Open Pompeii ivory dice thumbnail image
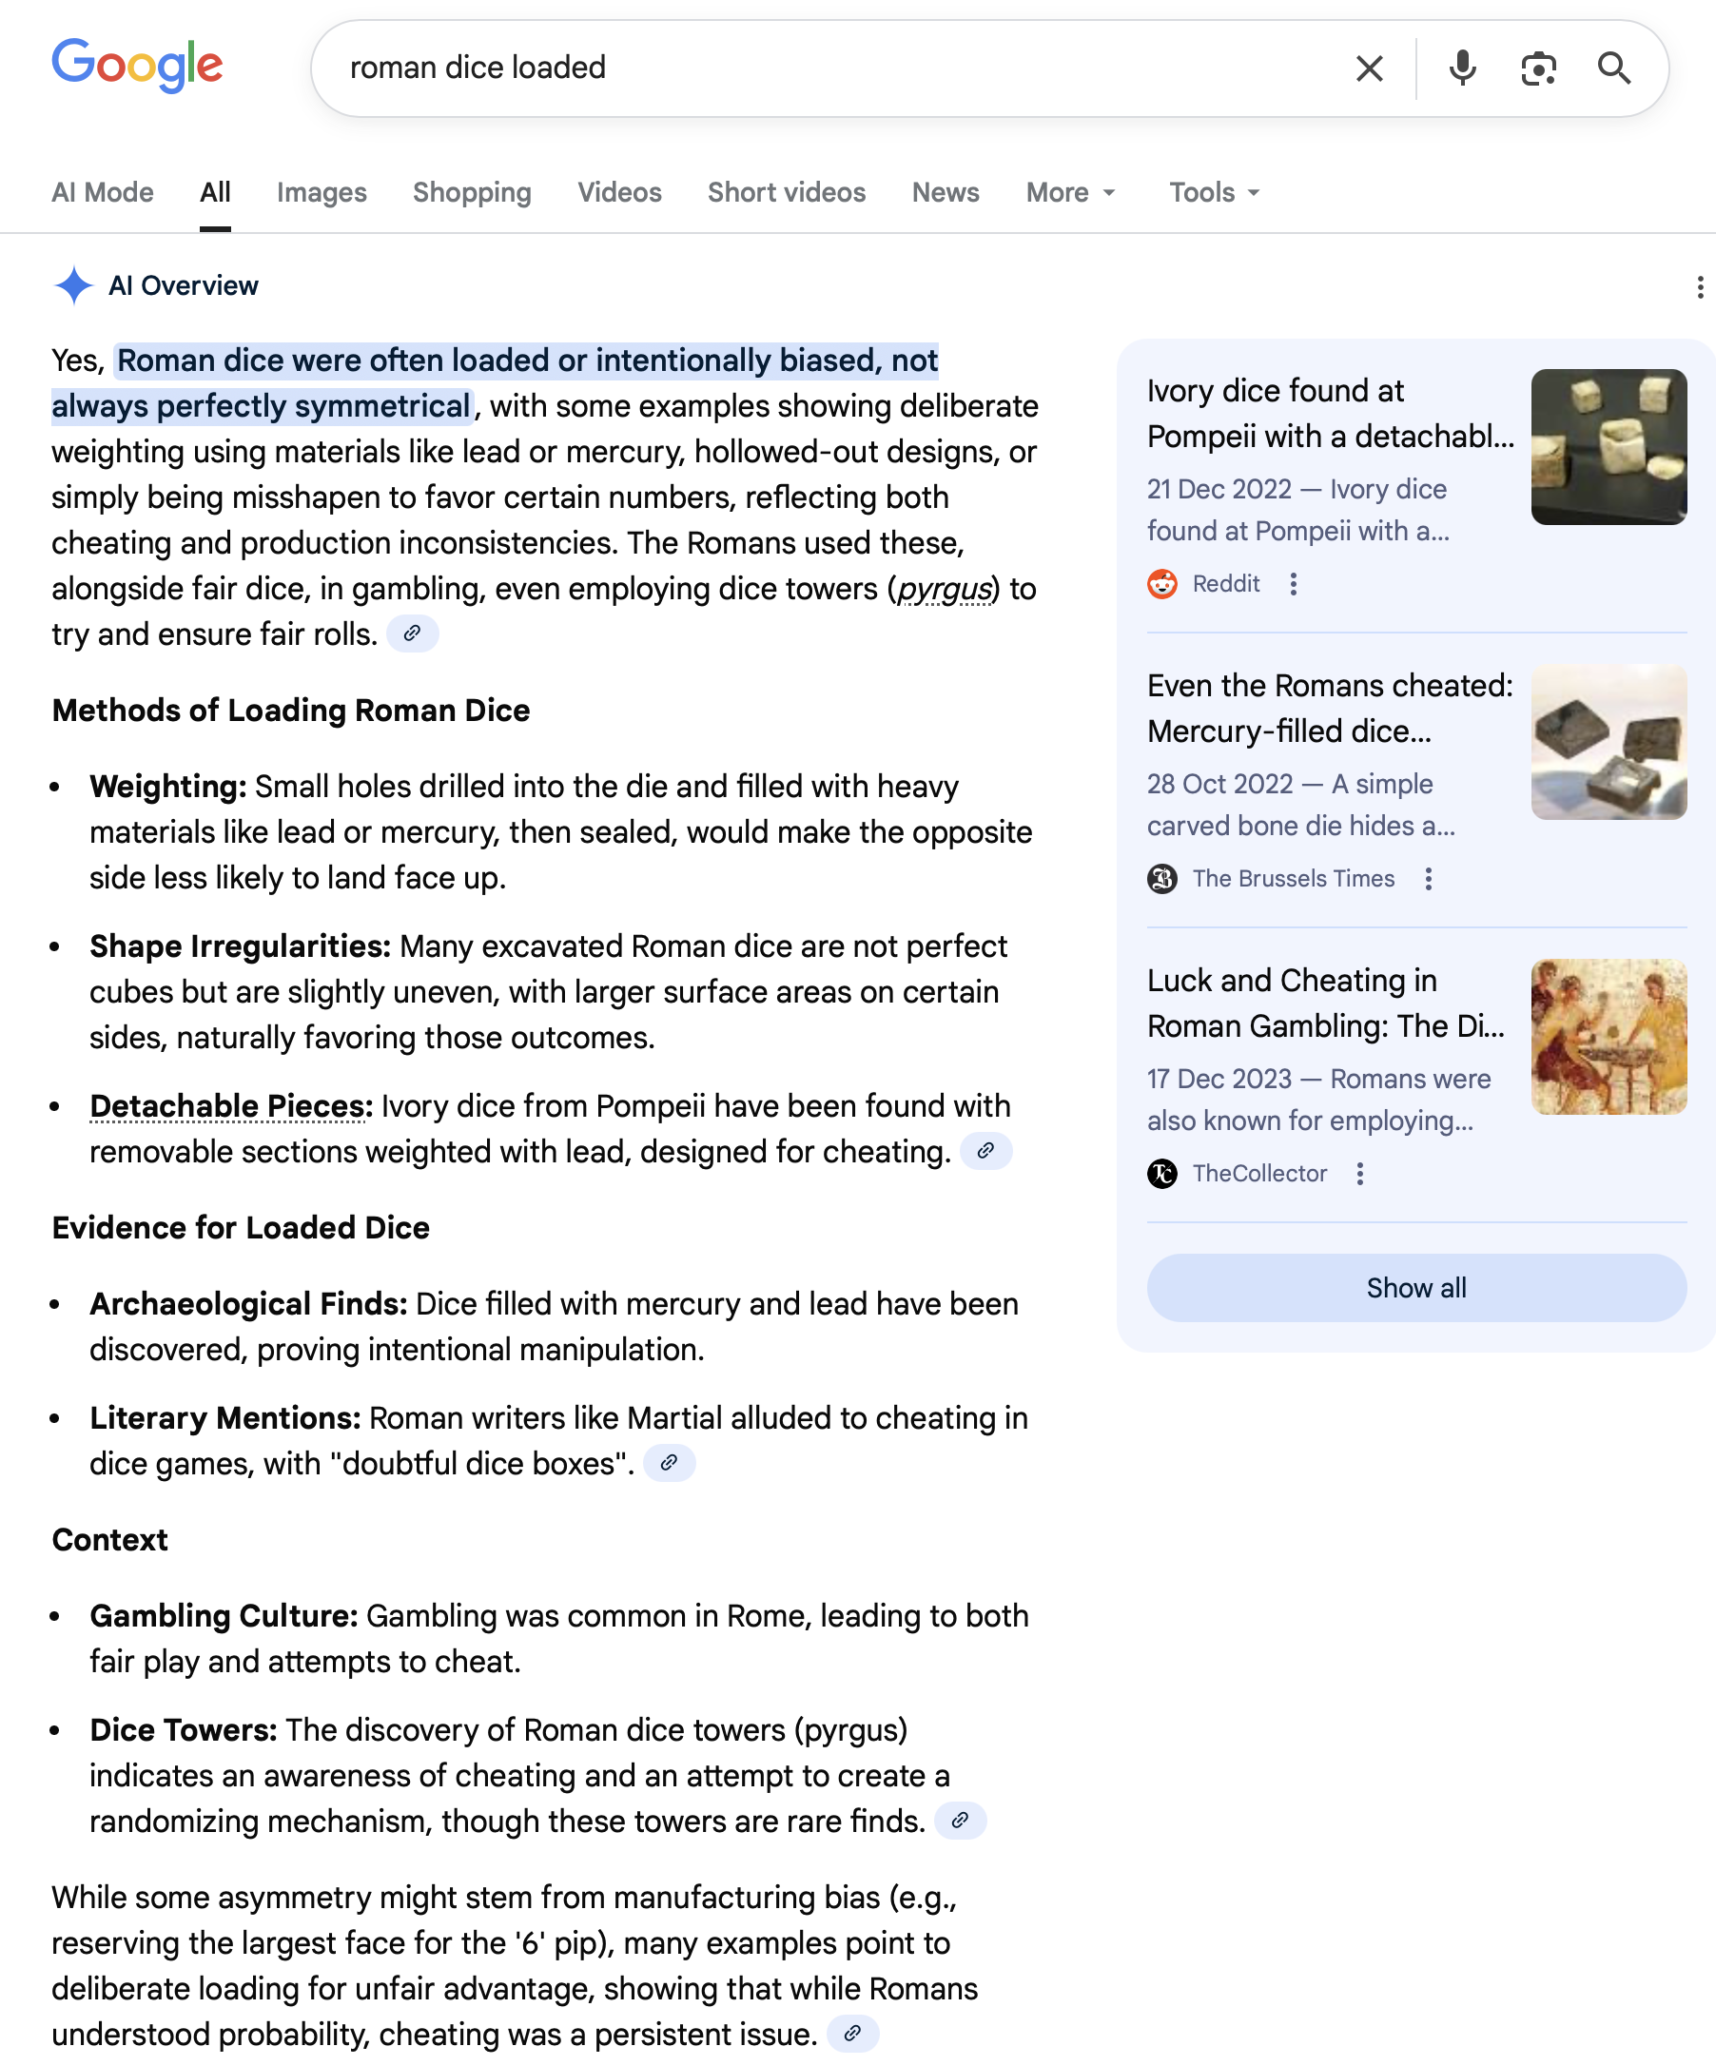 [x=1609, y=447]
